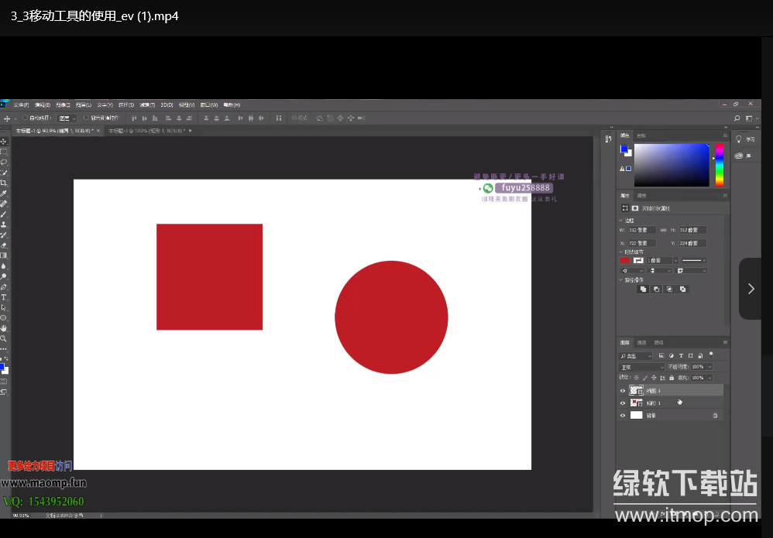Image resolution: width=773 pixels, height=538 pixels.
Task: Select the Zoom tool in the toolbox
Action: click(x=4, y=339)
